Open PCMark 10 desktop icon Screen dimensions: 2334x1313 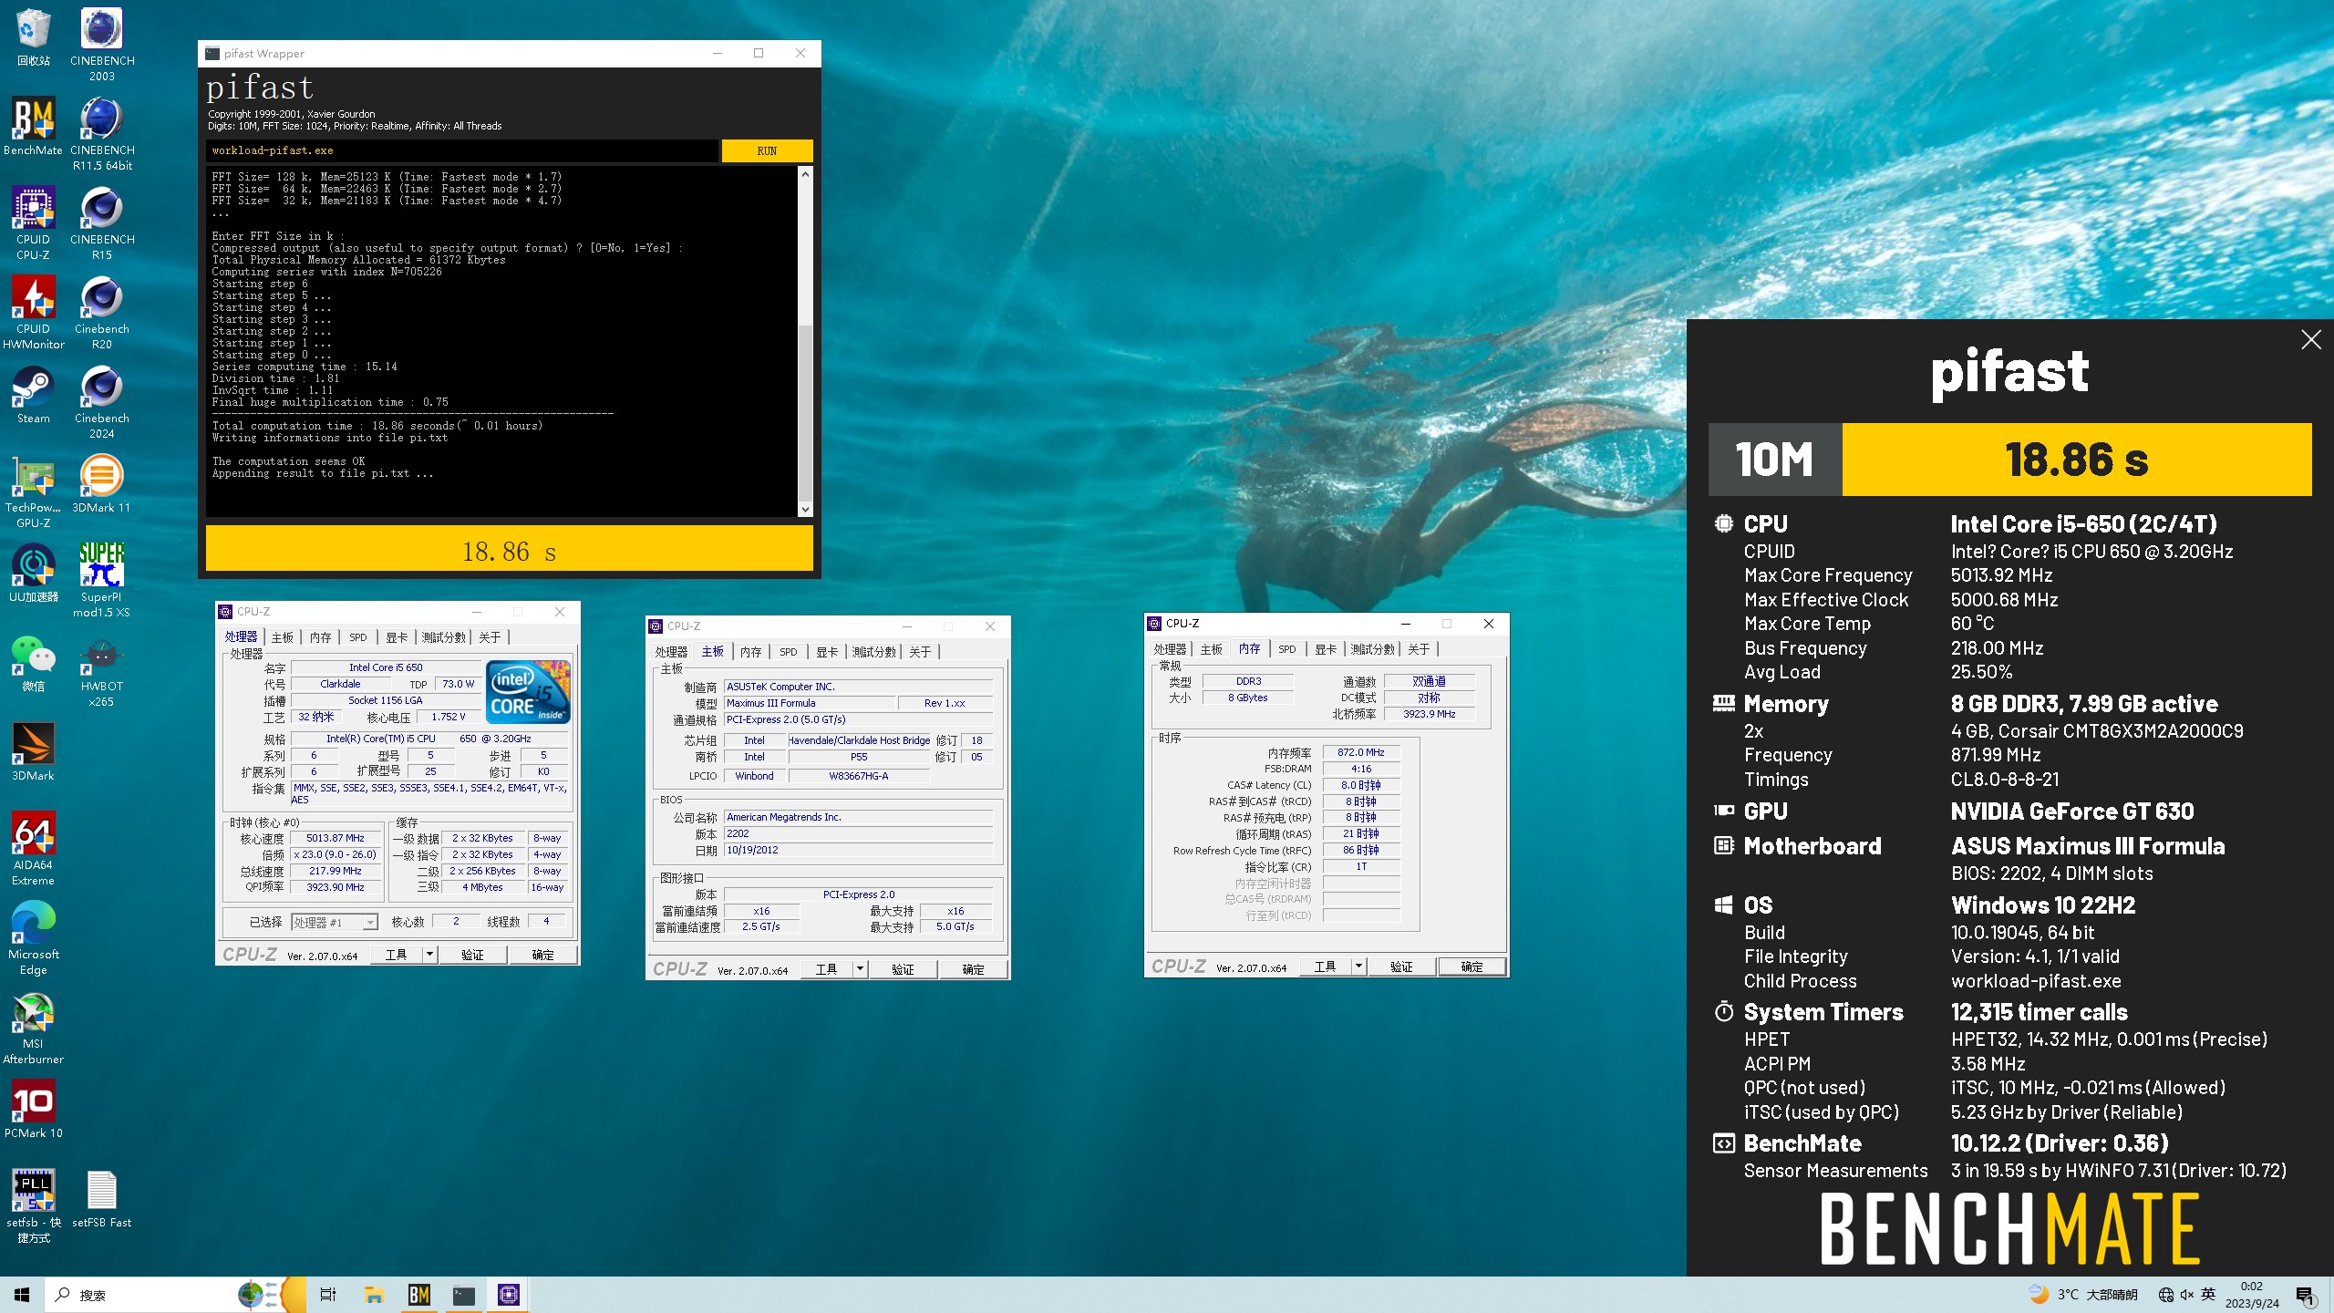pos(34,1109)
